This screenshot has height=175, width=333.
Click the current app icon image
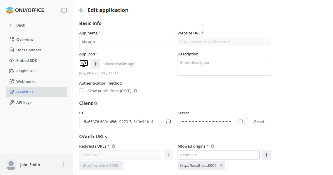(84, 64)
